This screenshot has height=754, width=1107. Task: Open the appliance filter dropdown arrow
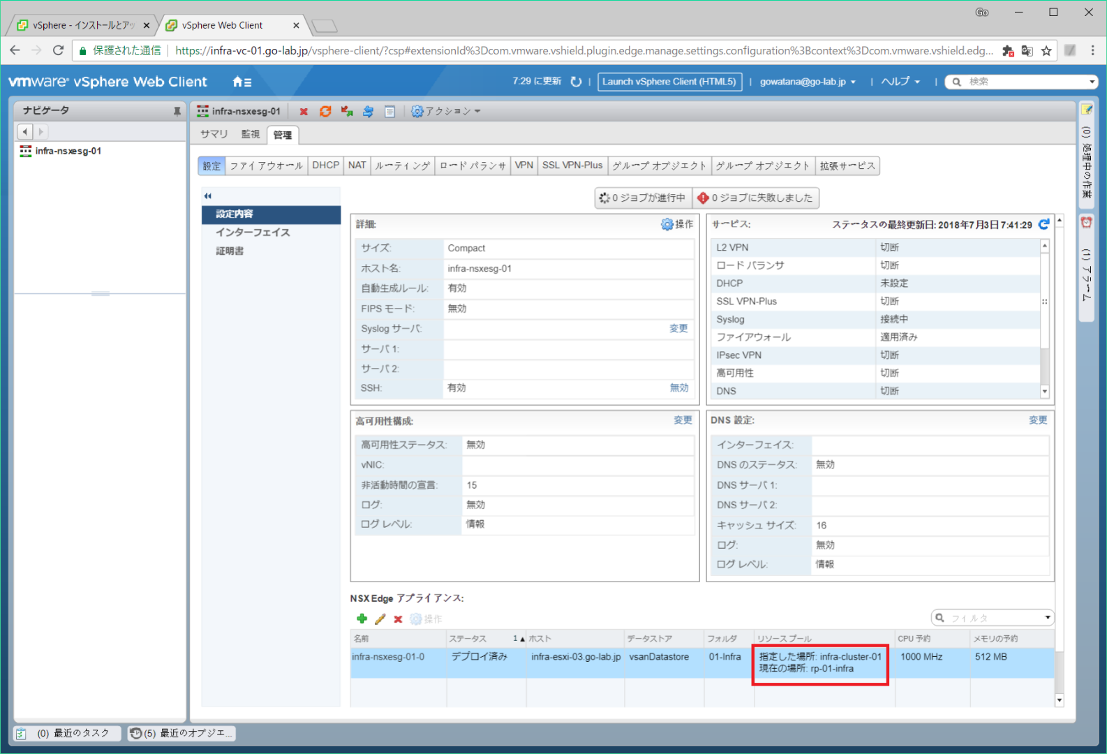1047,618
